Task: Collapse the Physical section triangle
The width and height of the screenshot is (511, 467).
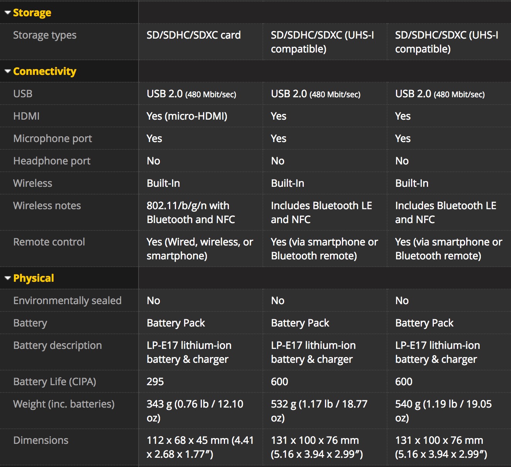Action: (x=7, y=278)
